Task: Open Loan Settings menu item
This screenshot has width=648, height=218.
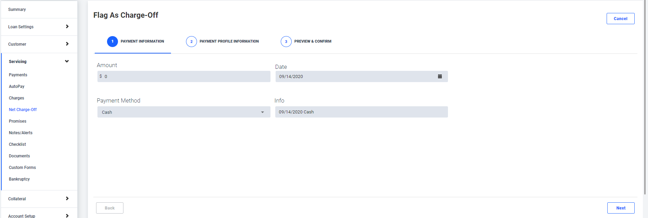Action: pyautogui.click(x=39, y=27)
